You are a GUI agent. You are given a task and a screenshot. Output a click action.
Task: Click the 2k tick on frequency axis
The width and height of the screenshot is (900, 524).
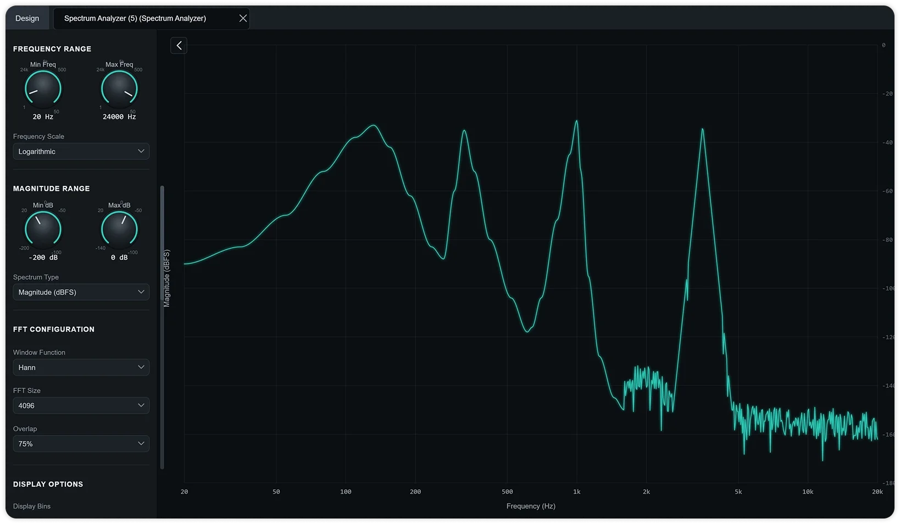646,492
